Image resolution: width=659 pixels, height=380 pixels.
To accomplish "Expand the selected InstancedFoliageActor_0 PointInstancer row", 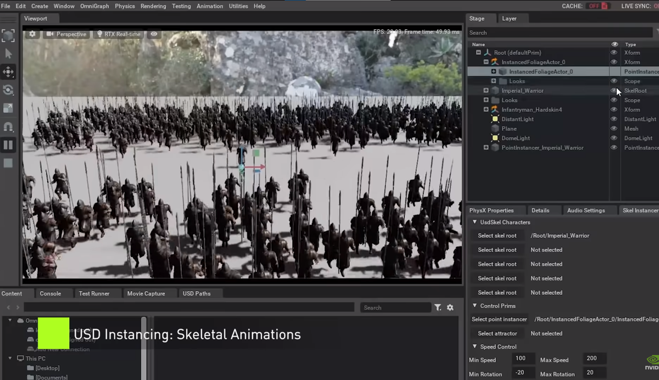I will [x=494, y=72].
